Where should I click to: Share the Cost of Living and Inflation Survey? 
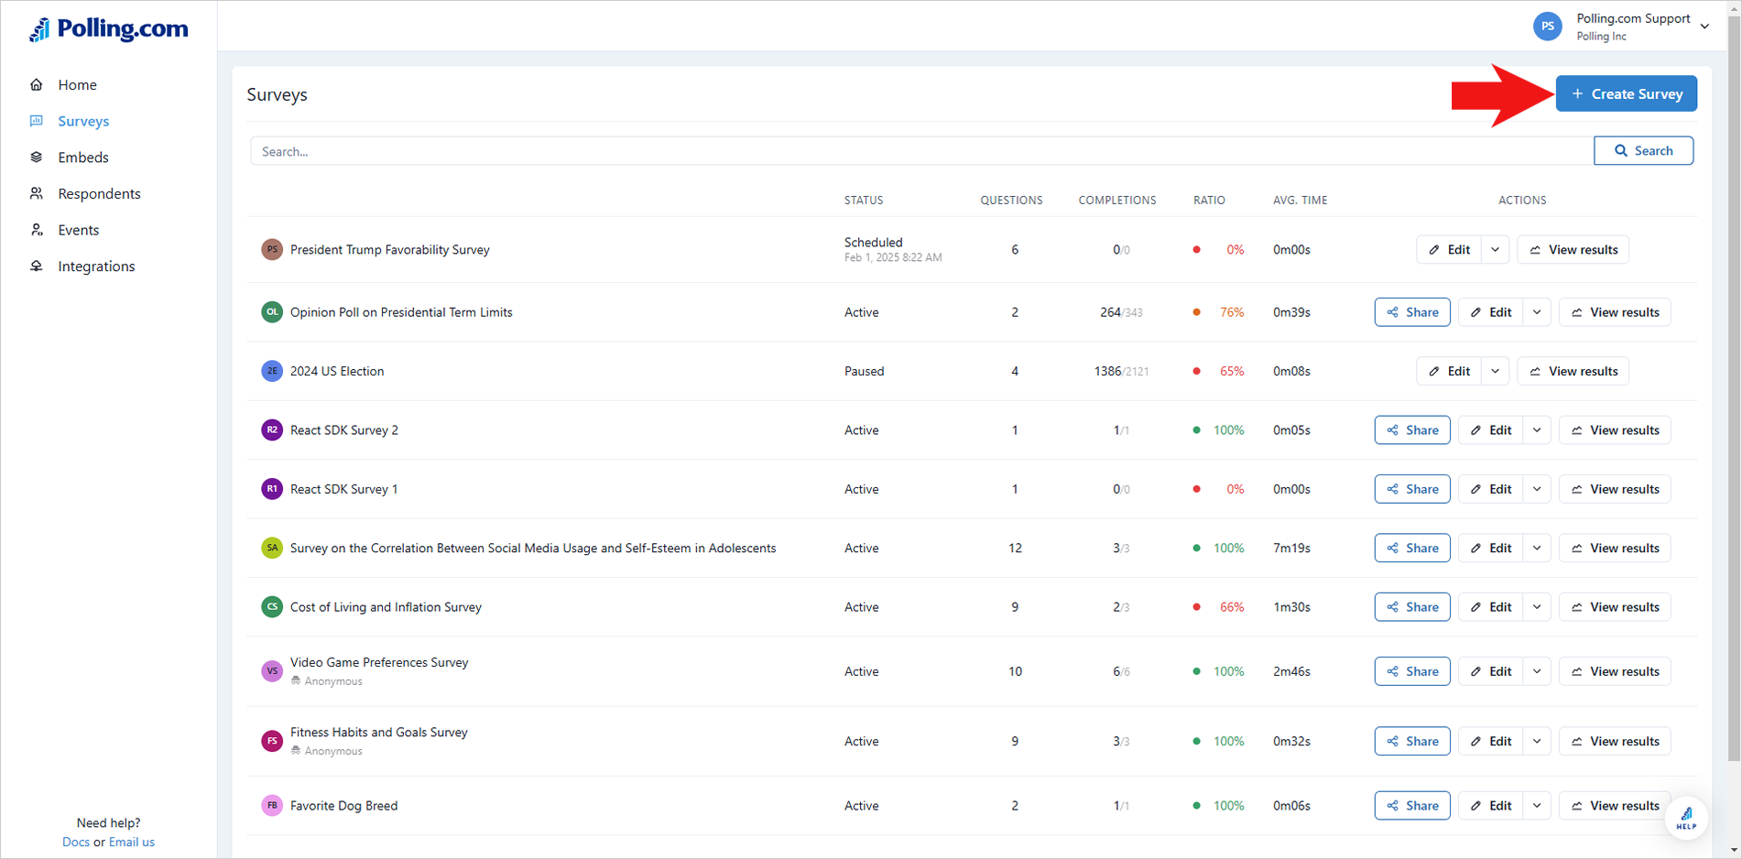pyautogui.click(x=1411, y=606)
